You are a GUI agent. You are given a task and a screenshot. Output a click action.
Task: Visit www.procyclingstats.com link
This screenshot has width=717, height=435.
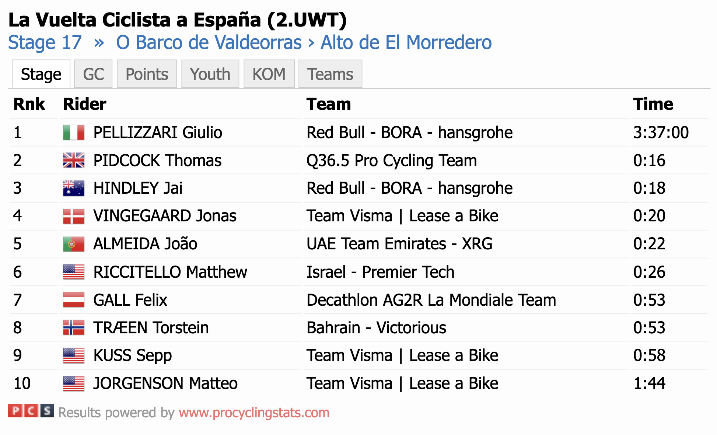(254, 413)
